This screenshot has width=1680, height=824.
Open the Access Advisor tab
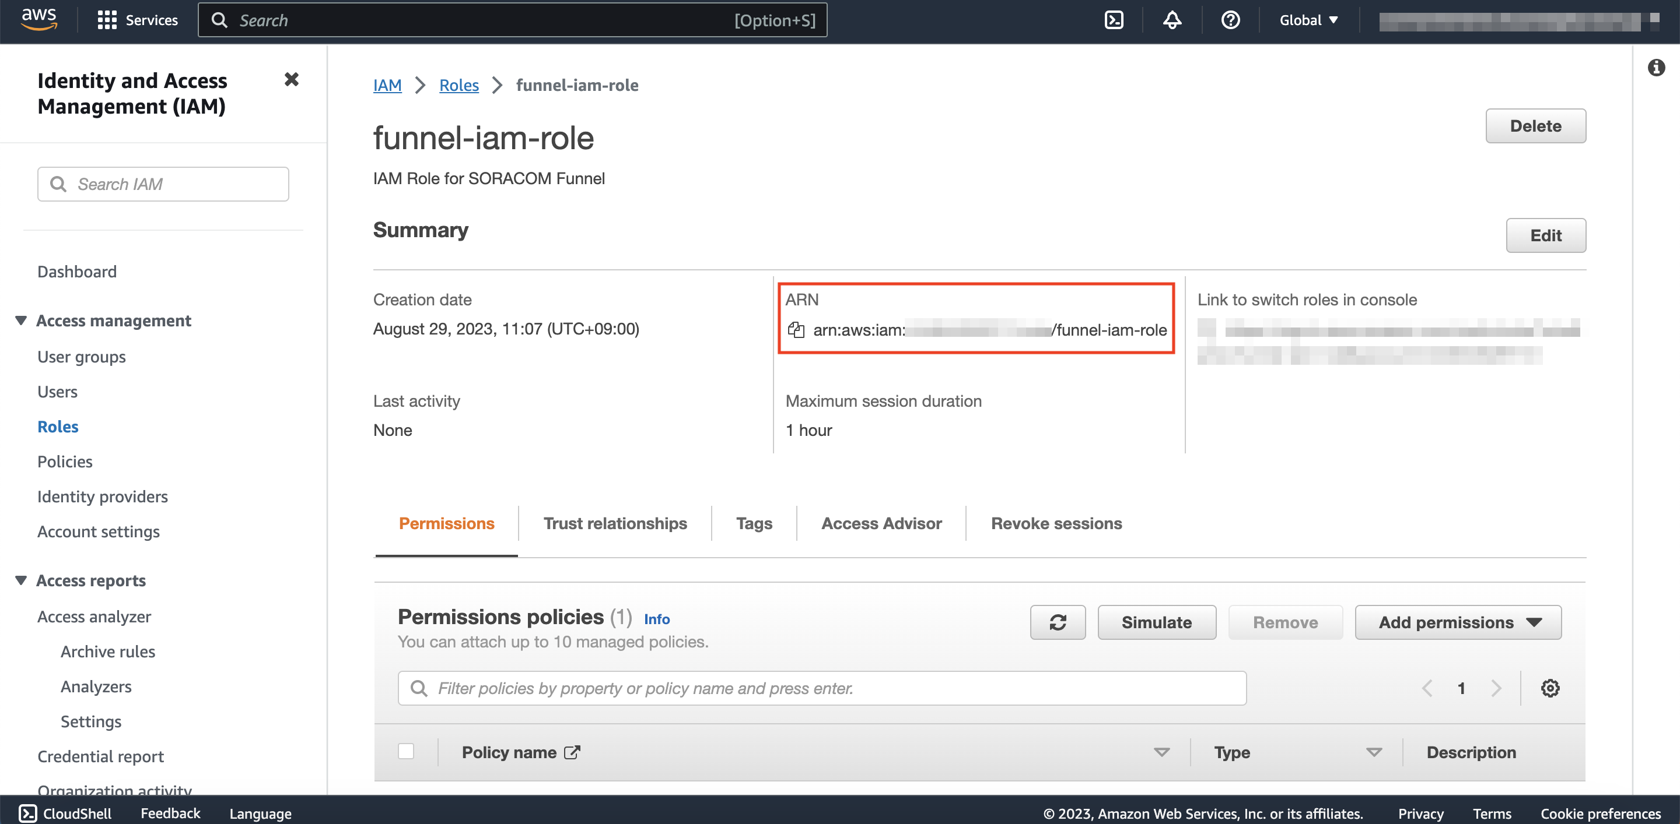pyautogui.click(x=880, y=523)
